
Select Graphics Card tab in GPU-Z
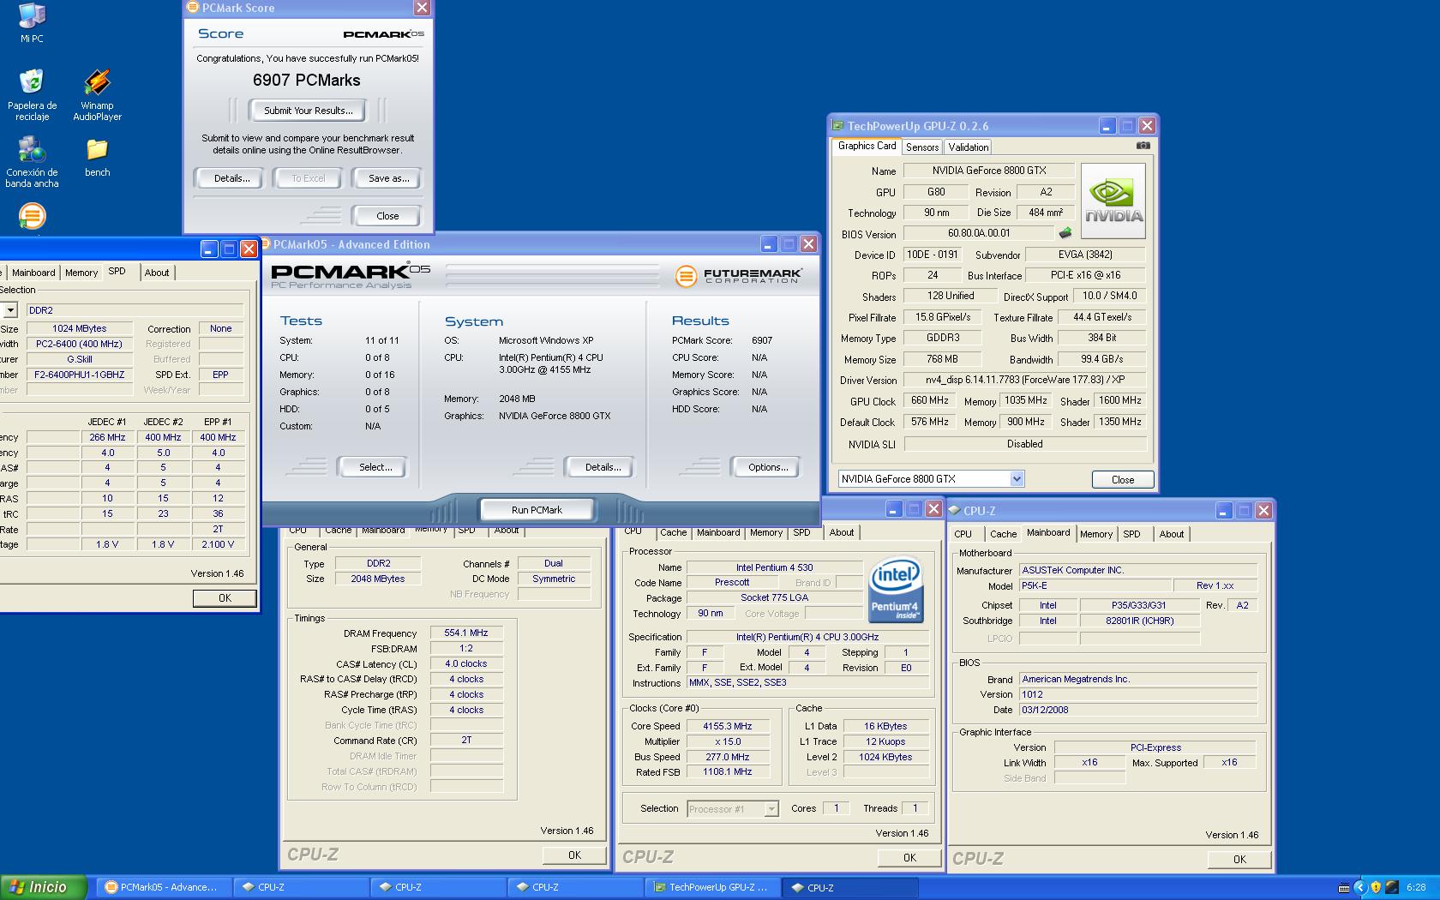pos(867,146)
